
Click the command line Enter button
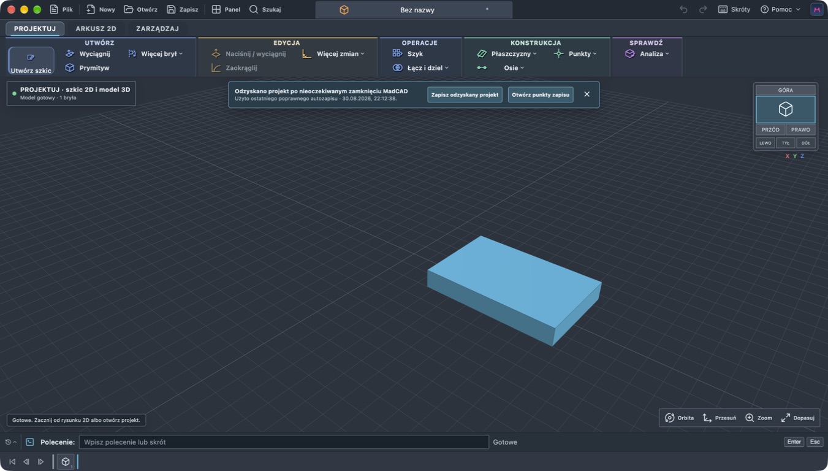pyautogui.click(x=794, y=442)
